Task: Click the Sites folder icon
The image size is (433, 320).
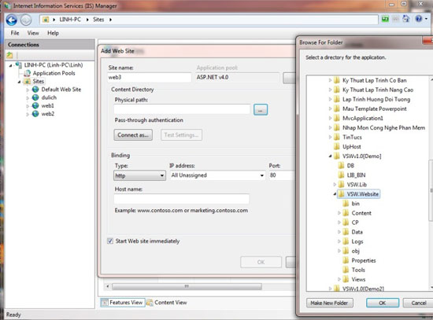Action: pos(27,82)
